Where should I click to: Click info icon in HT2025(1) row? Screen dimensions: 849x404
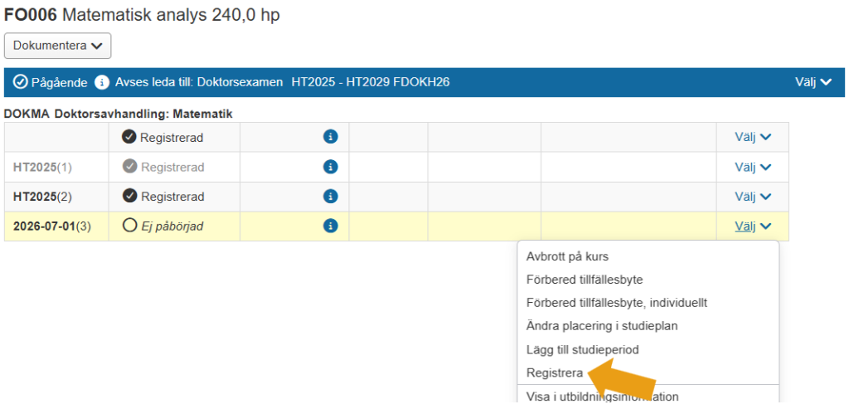[x=330, y=167]
